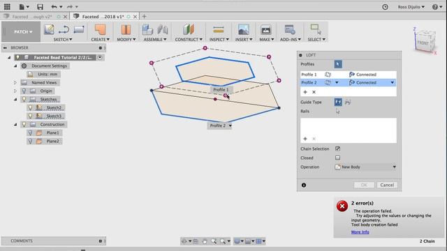447x251 pixels.
Task: Click the Pan hand navigation icon
Action: (x=205, y=241)
